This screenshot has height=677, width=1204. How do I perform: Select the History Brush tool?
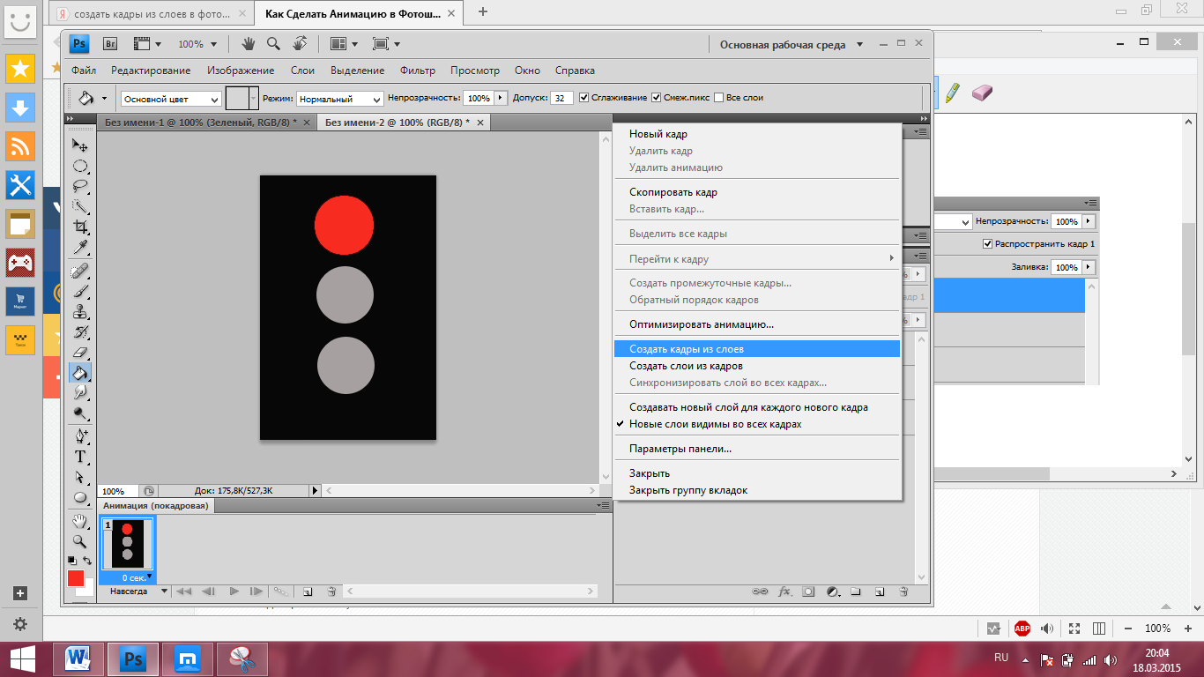(x=80, y=331)
